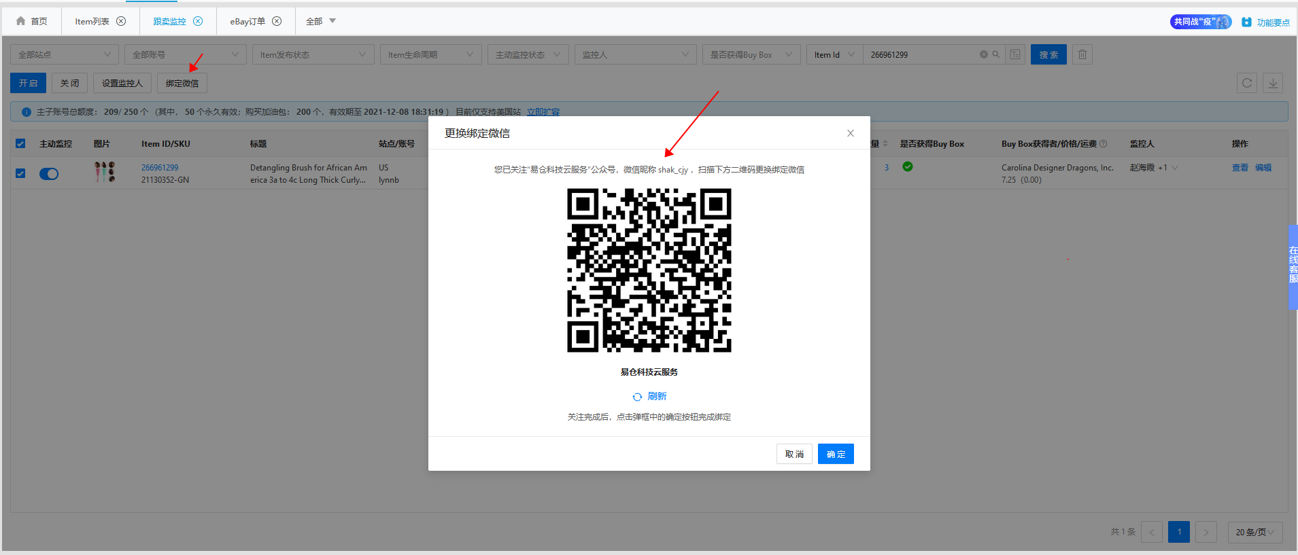Screen dimensions: 1298x555
Task: Expand the Item发布状态 filter
Action: click(313, 54)
